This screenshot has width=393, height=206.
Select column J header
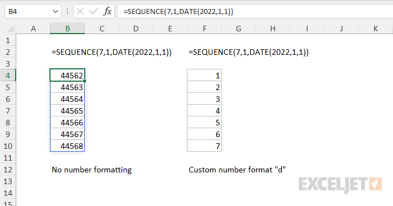point(341,29)
